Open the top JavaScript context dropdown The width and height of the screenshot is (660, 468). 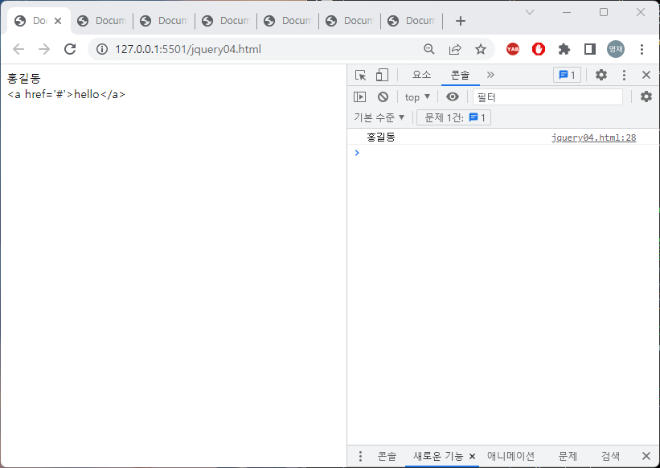coord(417,97)
